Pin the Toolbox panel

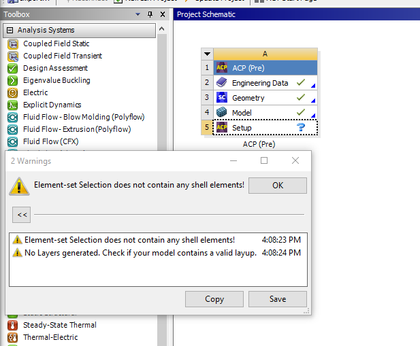click(150, 14)
